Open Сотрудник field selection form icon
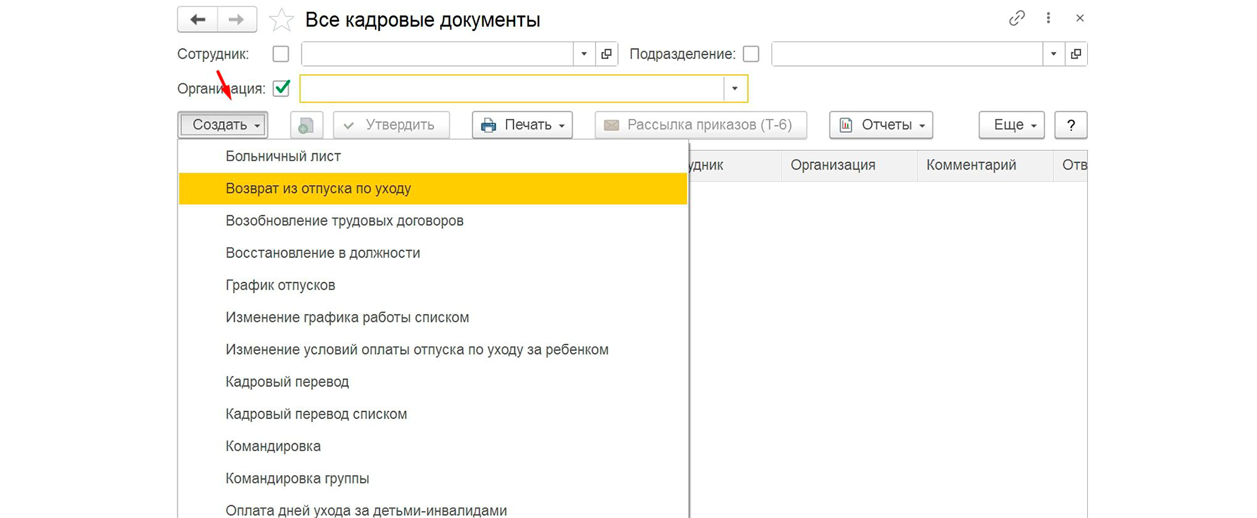Image resolution: width=1257 pixels, height=518 pixels. pyautogui.click(x=606, y=54)
